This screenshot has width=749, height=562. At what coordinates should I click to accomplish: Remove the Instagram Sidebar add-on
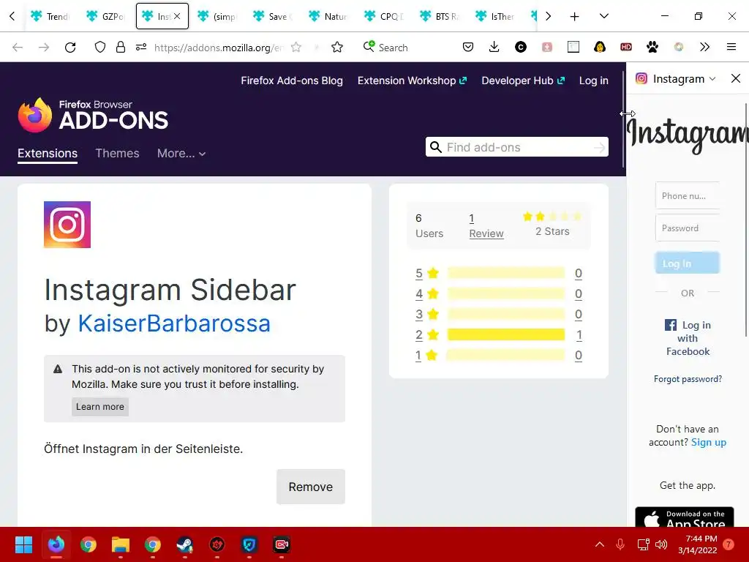(x=310, y=487)
